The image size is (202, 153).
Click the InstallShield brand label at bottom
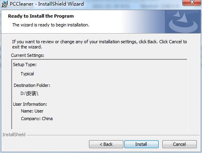pyautogui.click(x=14, y=135)
